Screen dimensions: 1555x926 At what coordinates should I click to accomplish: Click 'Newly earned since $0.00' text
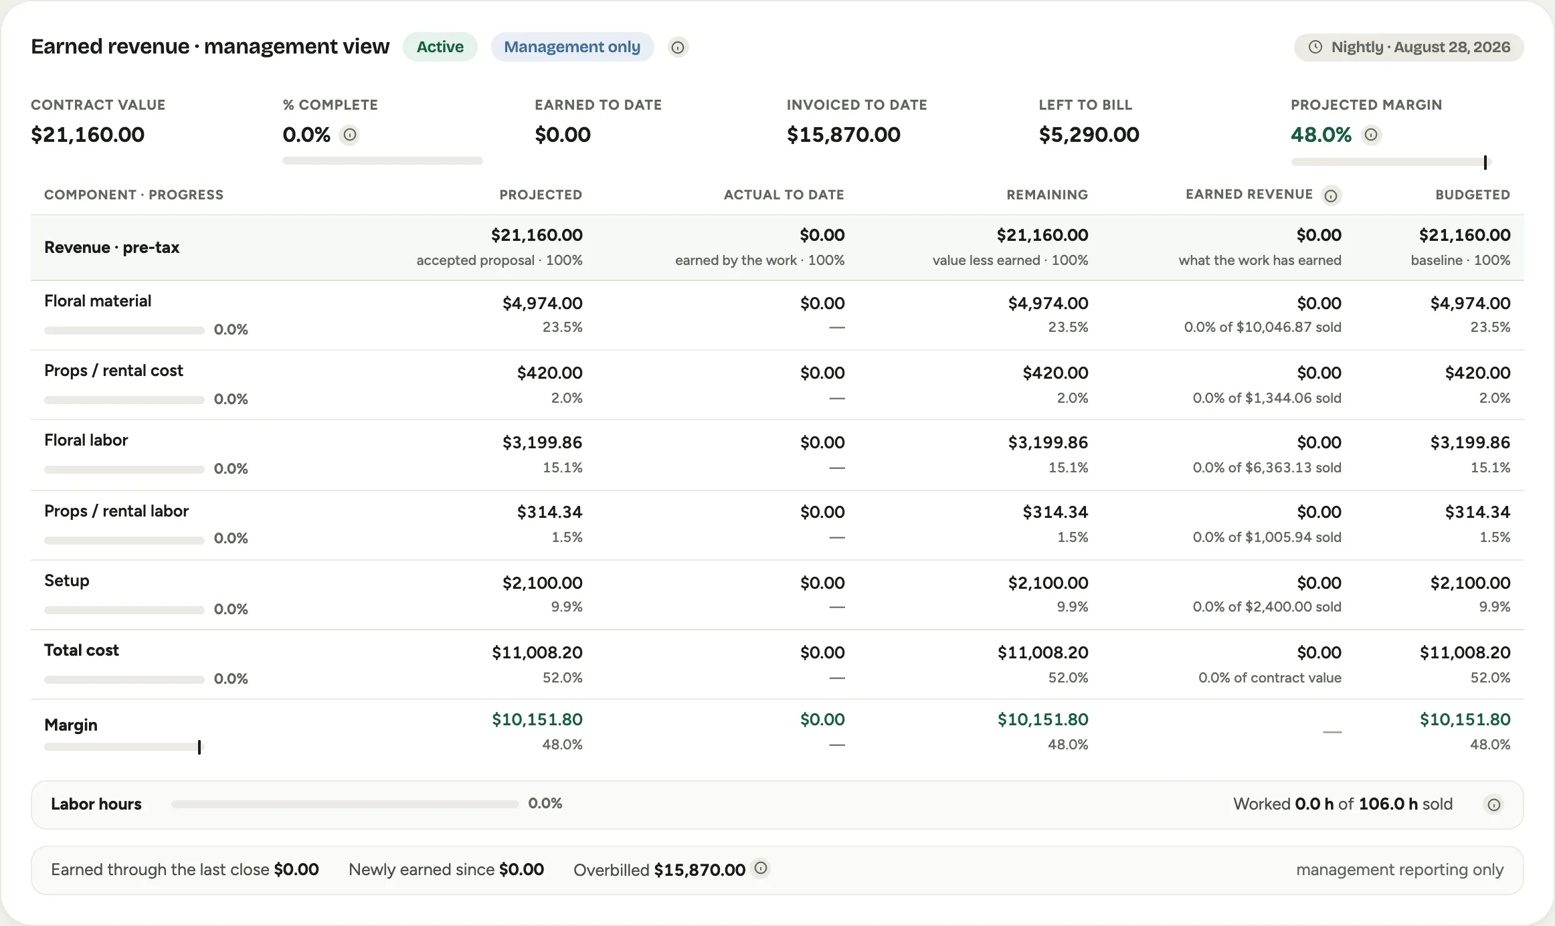tap(446, 870)
